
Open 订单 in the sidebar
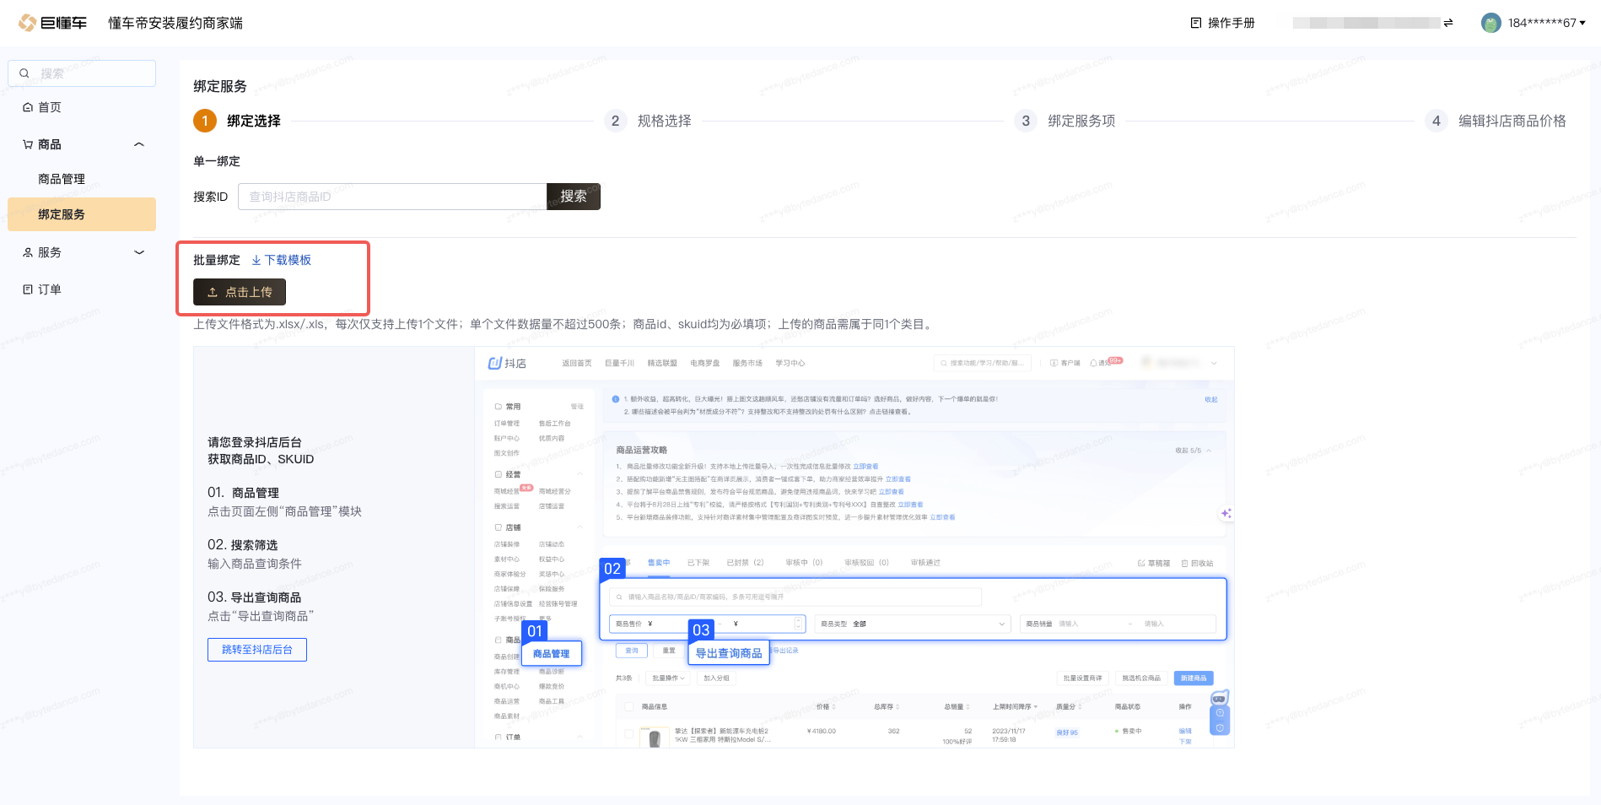[50, 289]
